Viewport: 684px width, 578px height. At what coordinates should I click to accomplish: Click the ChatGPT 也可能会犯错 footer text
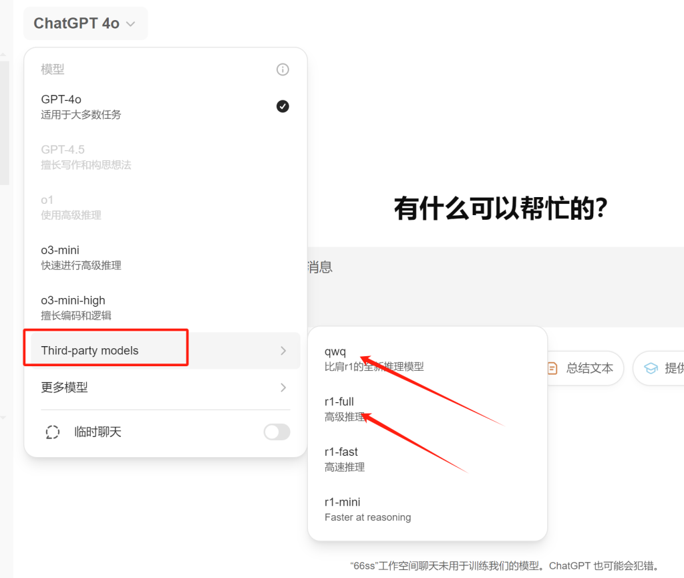pyautogui.click(x=604, y=566)
